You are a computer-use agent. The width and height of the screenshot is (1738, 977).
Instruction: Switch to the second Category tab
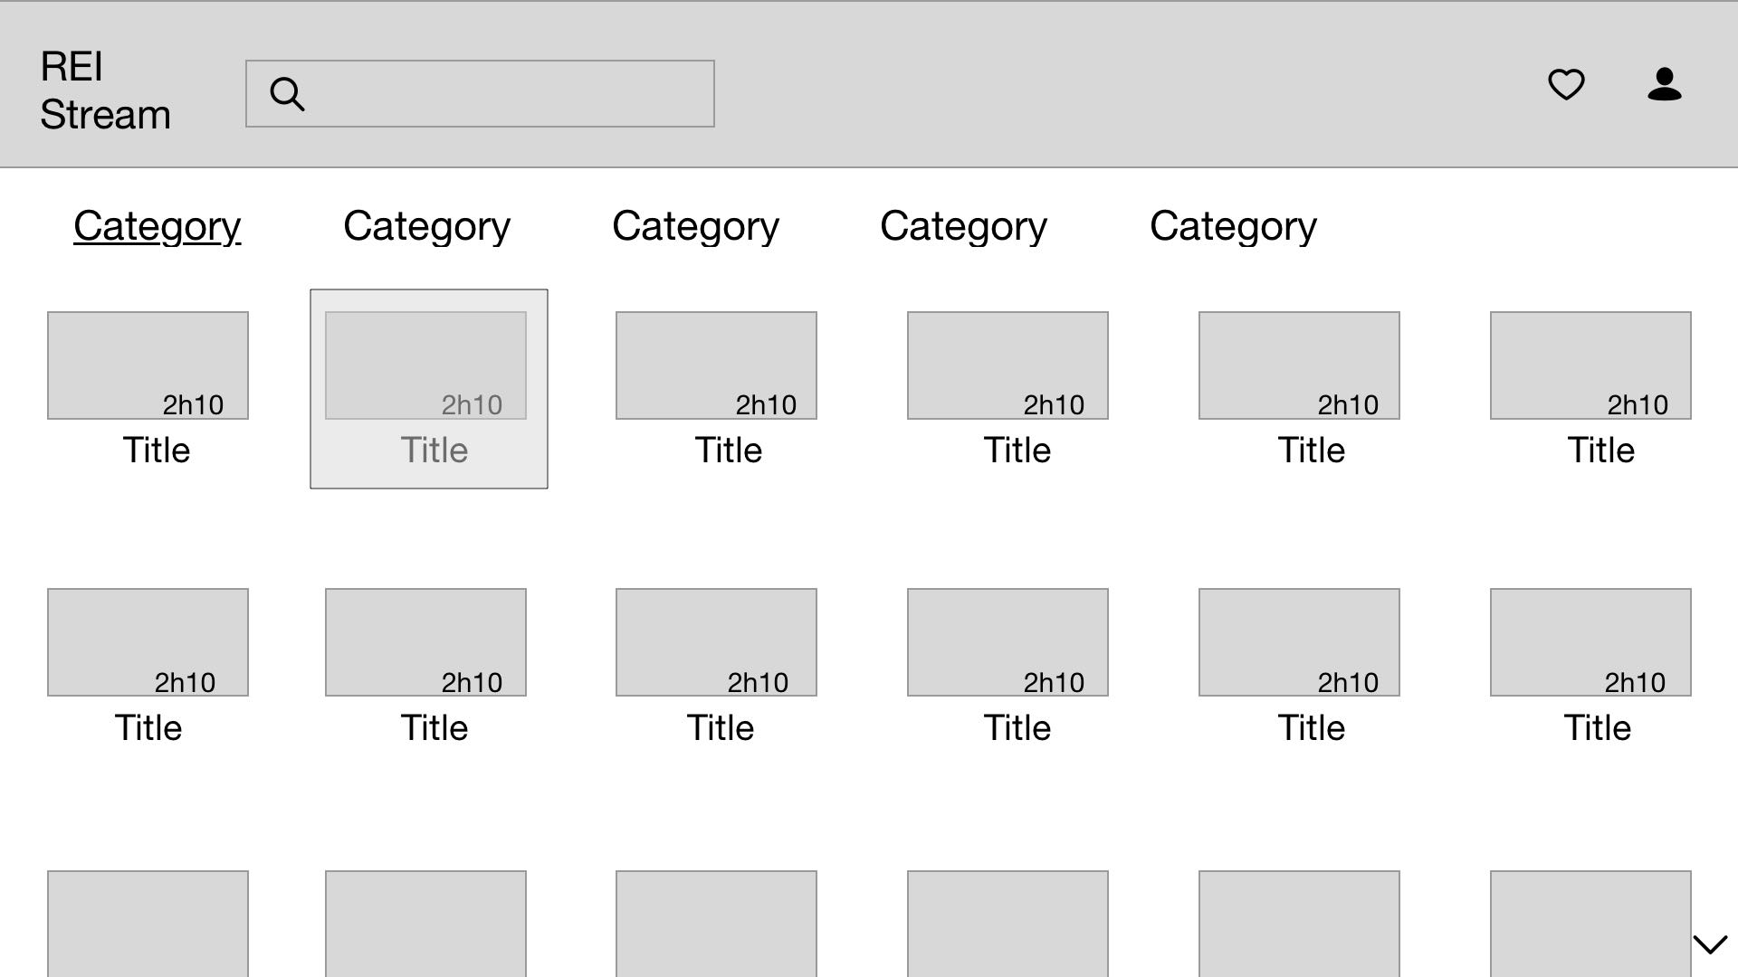tap(426, 226)
